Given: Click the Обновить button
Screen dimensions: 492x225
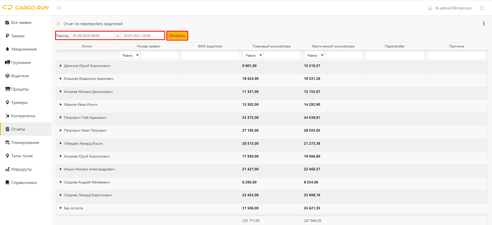Looking at the screenshot, I should 177,36.
